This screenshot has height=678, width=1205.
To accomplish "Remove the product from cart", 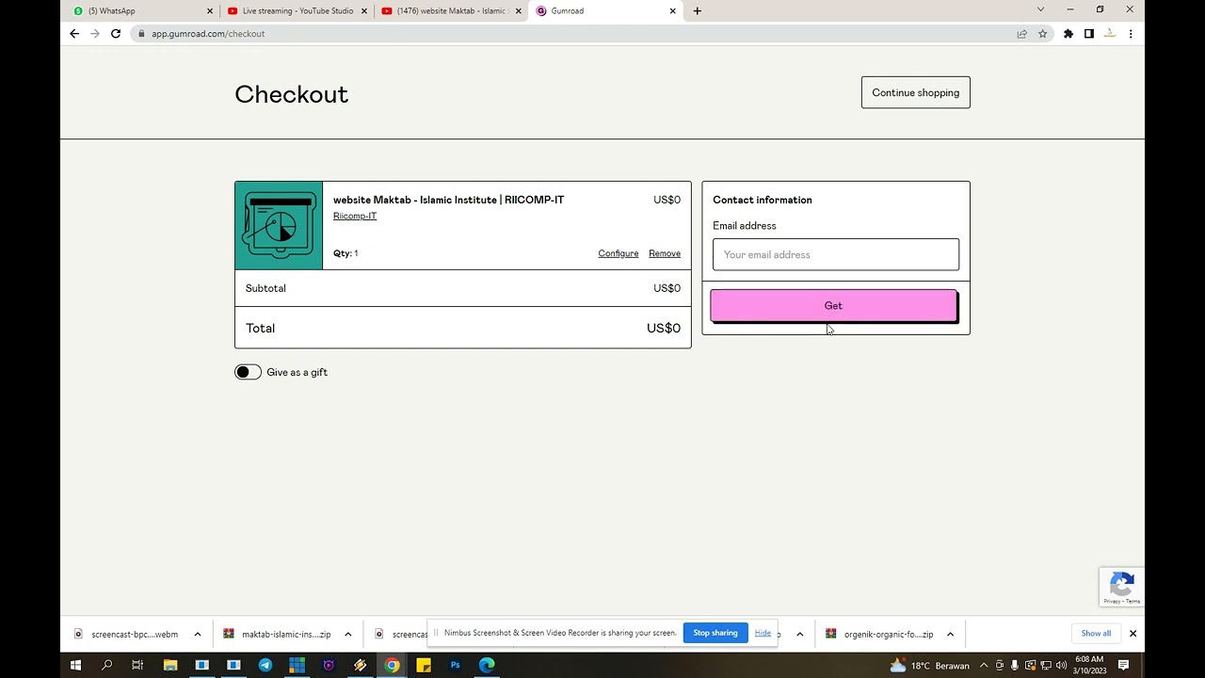I will pyautogui.click(x=665, y=253).
